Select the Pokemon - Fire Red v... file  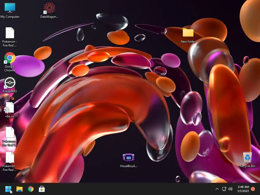(10, 137)
